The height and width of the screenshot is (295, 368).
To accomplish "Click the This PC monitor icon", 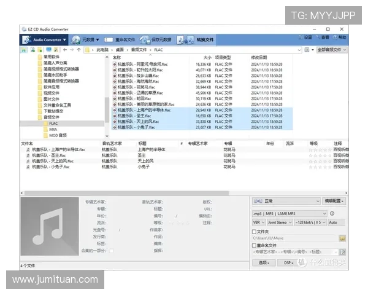I will point(48,50).
